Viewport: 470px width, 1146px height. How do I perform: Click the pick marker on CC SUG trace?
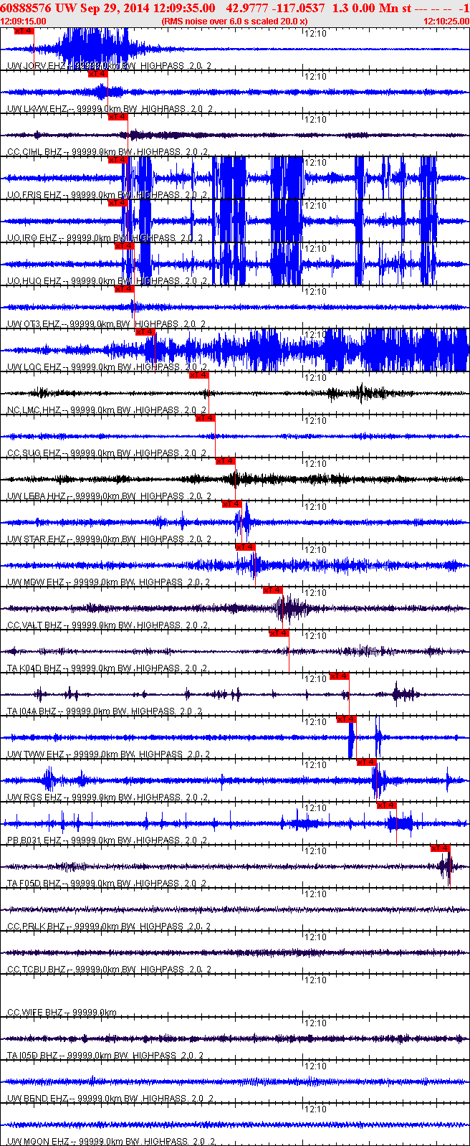point(205,418)
